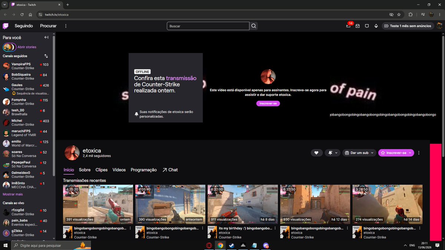Image resolution: width=445 pixels, height=250 pixels.
Task: Toggle the heart follow button
Action: click(x=316, y=153)
